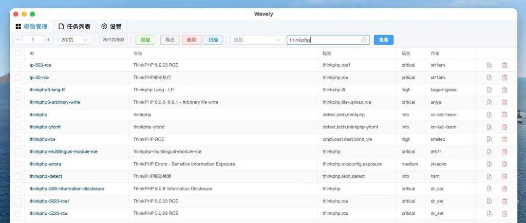Click the 'kagamigawa' author cell
526x223 pixels.
(x=444, y=90)
